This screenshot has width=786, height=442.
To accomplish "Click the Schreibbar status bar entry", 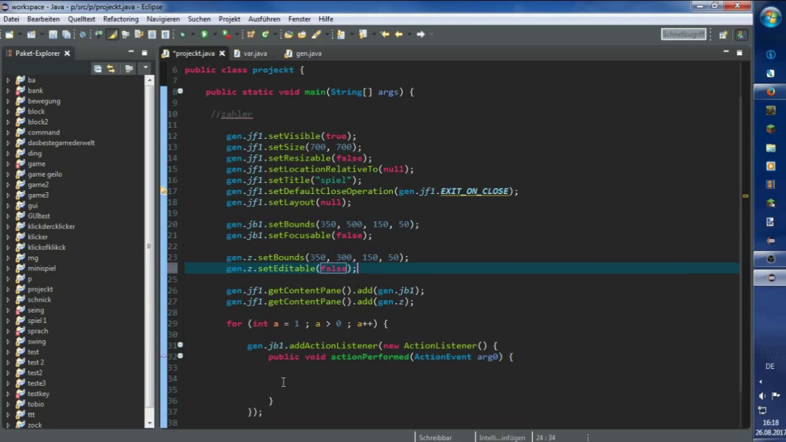I will click(435, 438).
